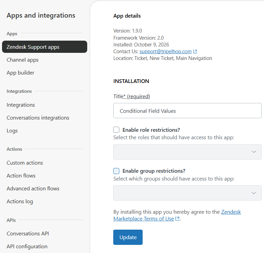The image size is (264, 253).
Task: Click 'Installed: October 9, 2026' text
Action: [141, 44]
